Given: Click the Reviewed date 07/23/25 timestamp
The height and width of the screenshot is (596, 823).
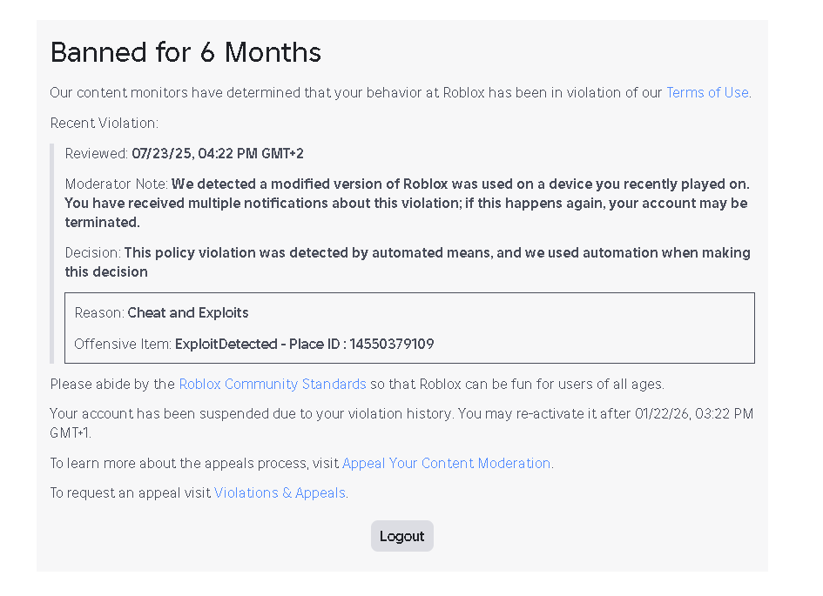Looking at the screenshot, I should 217,154.
